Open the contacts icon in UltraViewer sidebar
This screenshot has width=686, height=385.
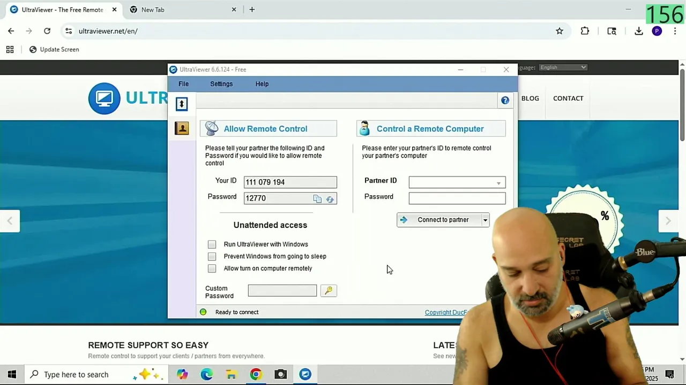coord(182,128)
